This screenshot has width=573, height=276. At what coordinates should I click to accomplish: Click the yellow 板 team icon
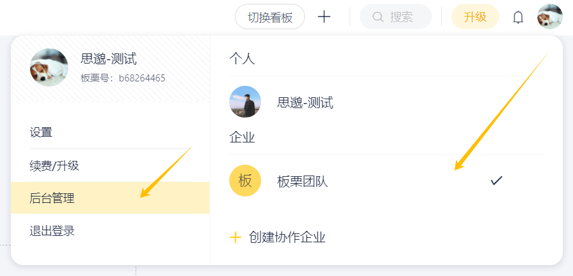click(x=245, y=181)
